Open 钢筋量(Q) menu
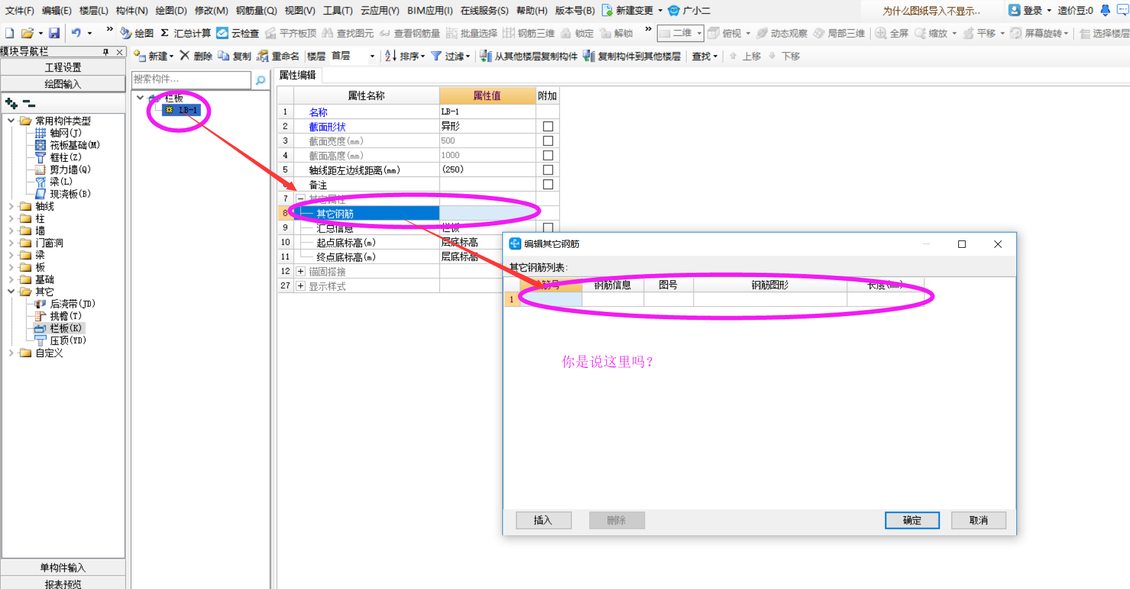The image size is (1130, 589). click(256, 10)
